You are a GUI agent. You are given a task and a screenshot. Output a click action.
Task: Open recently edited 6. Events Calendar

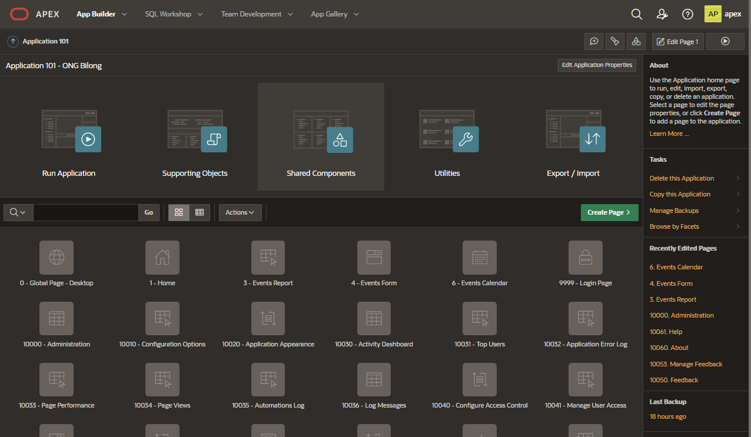pyautogui.click(x=676, y=267)
